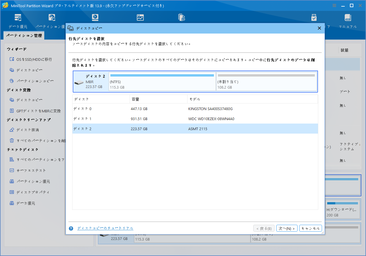
Task: Click the キャンセル button
Action: 311,228
